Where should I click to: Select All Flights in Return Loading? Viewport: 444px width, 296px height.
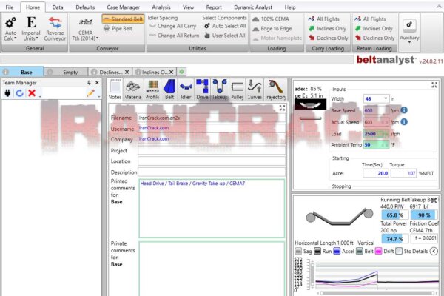(x=370, y=19)
